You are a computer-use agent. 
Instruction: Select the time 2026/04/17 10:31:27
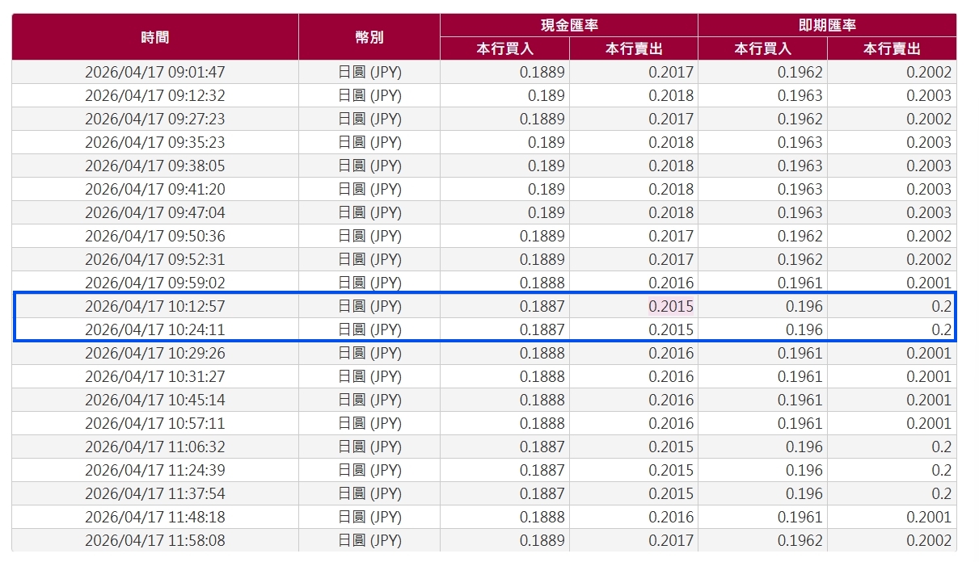click(155, 376)
